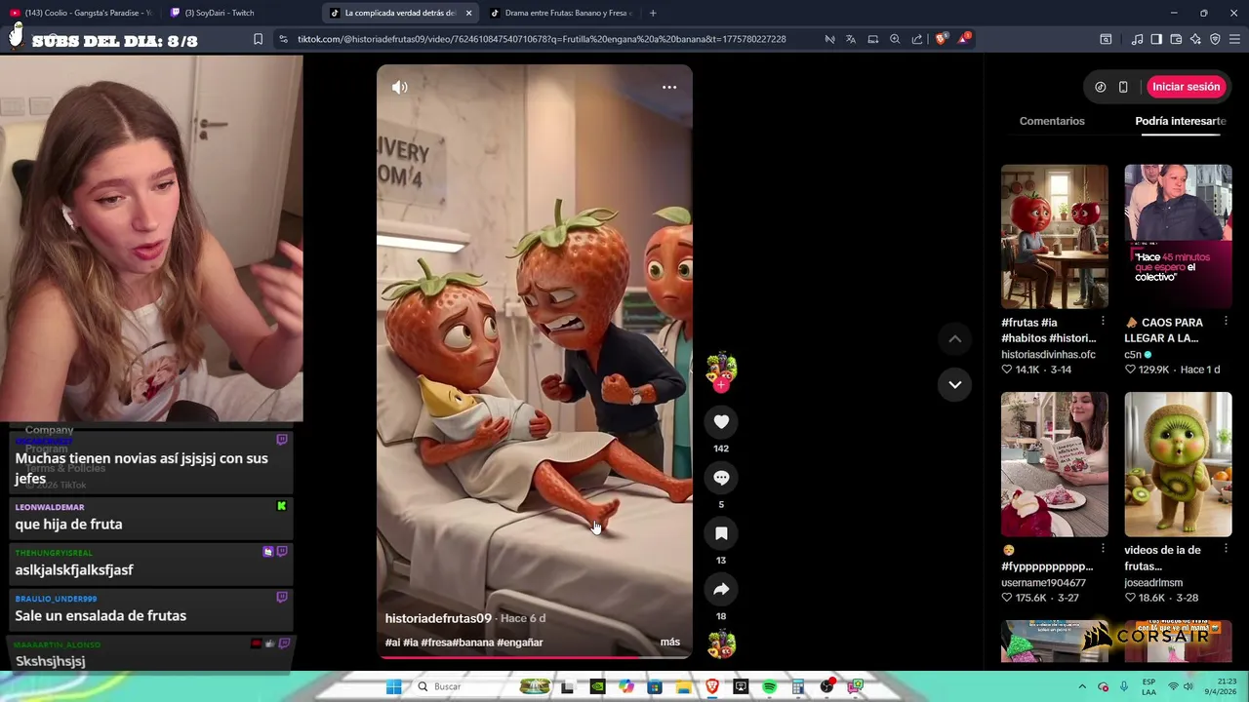Open the joseadrlmsm creator link
This screenshot has height=702, width=1249.
(1153, 583)
